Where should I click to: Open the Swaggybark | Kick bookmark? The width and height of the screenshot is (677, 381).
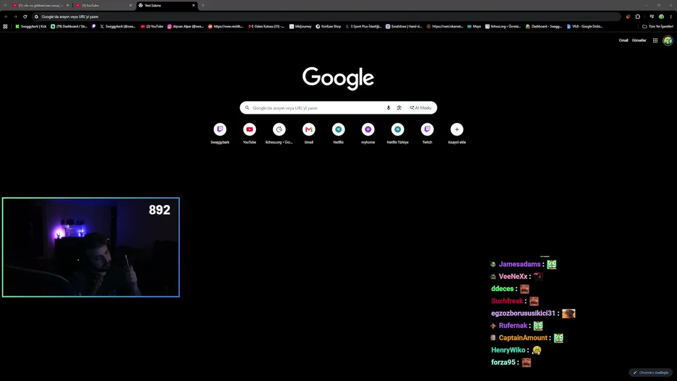(x=31, y=26)
